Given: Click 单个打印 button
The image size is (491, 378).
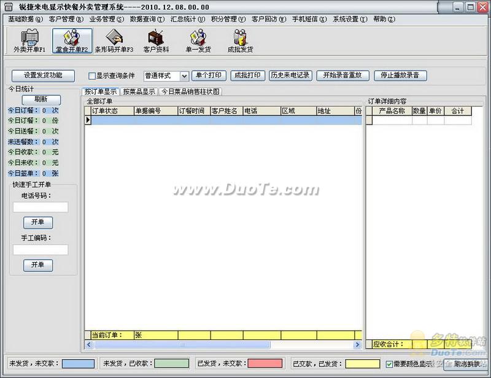Looking at the screenshot, I should 209,75.
